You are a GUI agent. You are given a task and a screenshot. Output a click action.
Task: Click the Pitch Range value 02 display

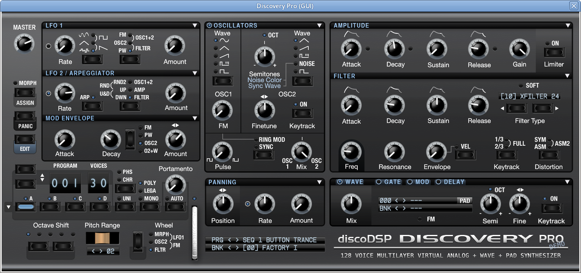(x=103, y=251)
